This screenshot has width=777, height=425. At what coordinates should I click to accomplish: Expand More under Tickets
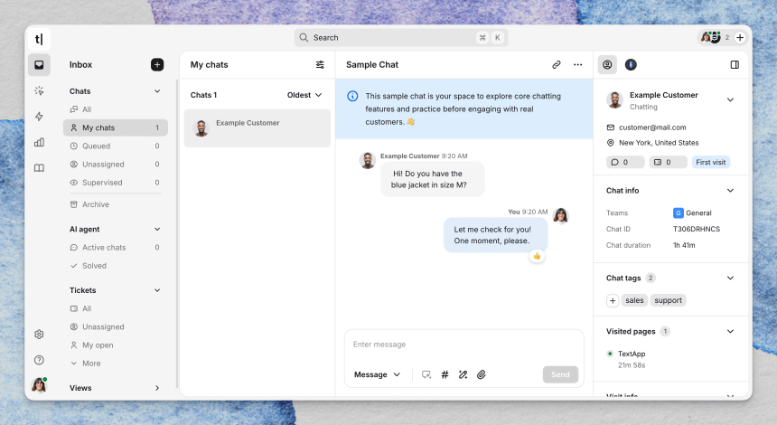point(86,364)
